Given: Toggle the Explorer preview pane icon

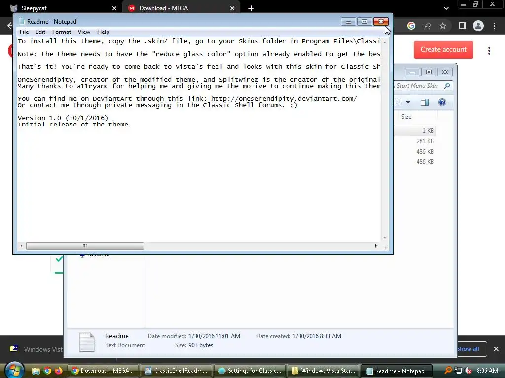Looking at the screenshot, I should pyautogui.click(x=425, y=102).
